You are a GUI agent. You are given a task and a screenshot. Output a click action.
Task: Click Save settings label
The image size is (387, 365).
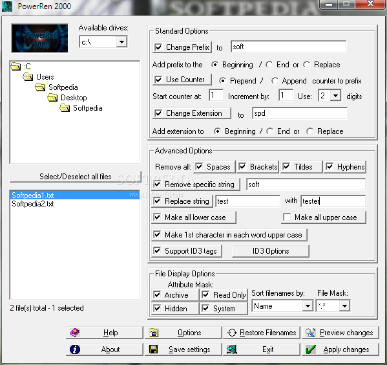point(189,349)
